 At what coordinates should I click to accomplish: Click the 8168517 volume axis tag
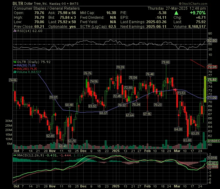213,141
